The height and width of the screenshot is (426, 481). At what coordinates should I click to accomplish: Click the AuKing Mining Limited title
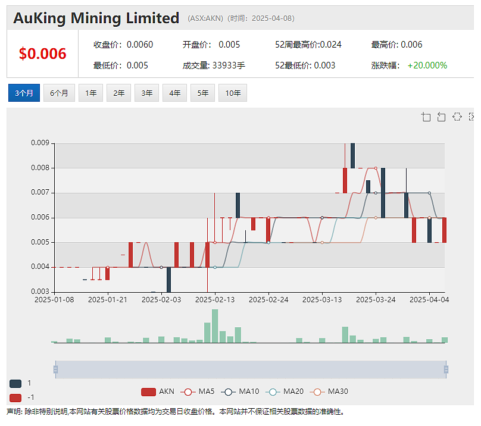click(x=96, y=18)
